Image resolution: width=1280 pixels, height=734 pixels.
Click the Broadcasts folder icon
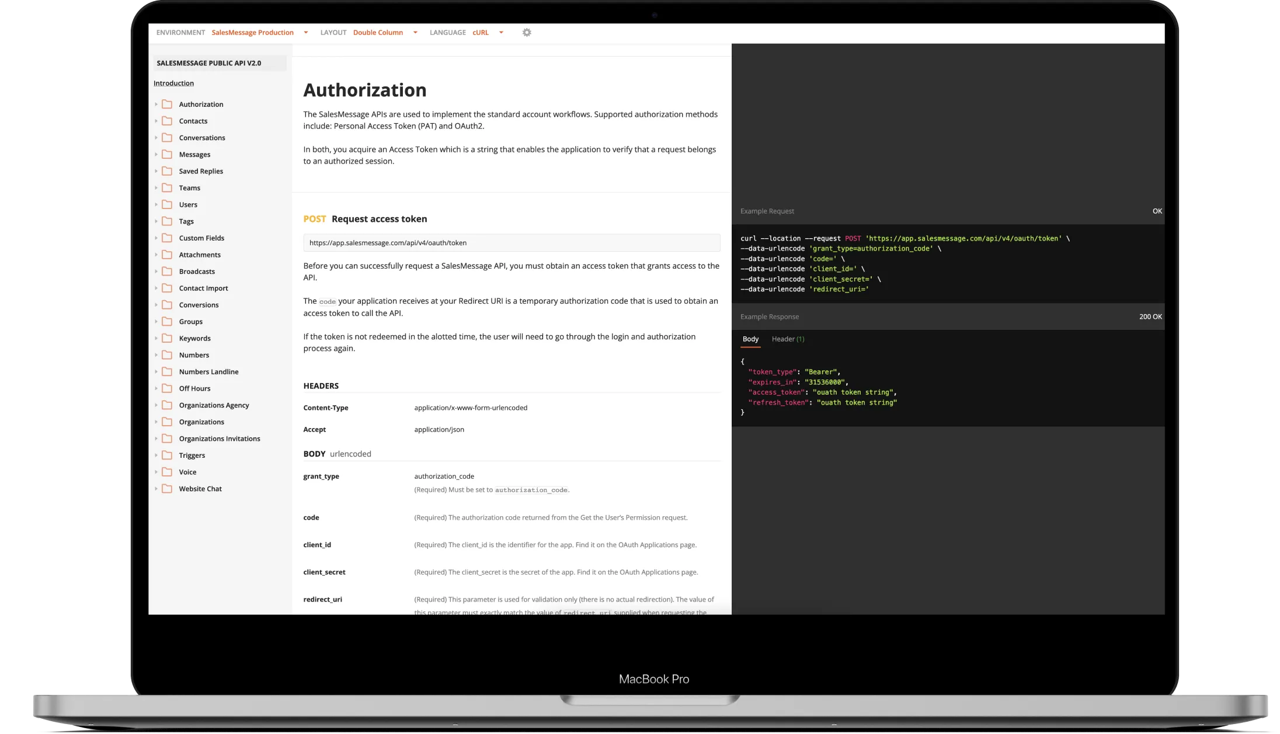coord(167,272)
